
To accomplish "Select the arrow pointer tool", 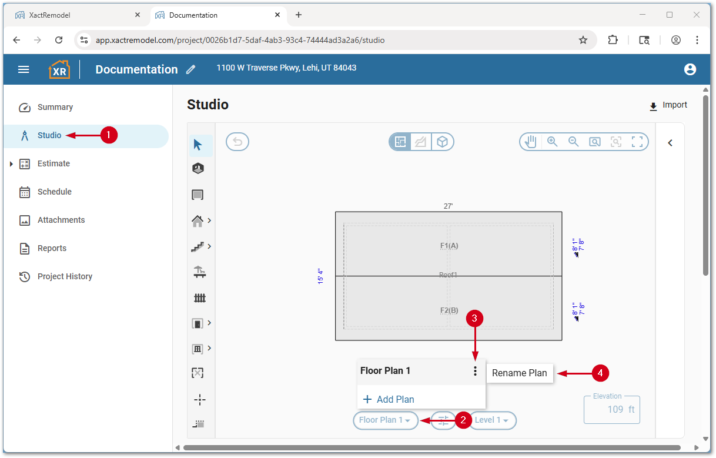I will tap(198, 145).
